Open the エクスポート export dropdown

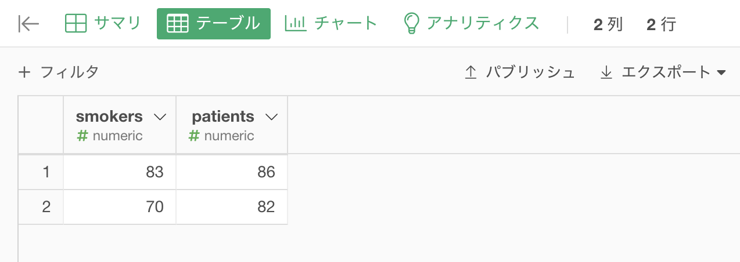click(x=663, y=72)
